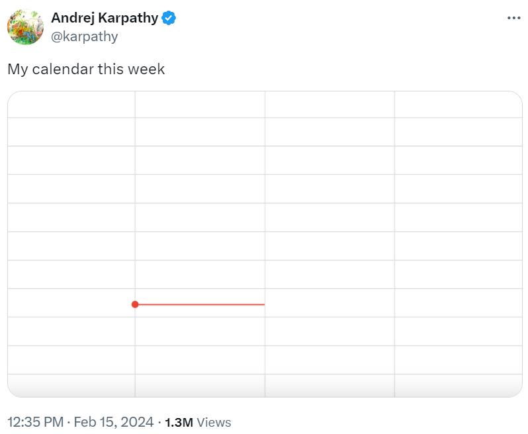528x434 pixels.
Task: Click the calendar cell left of the red dot
Action: pyautogui.click(x=71, y=303)
